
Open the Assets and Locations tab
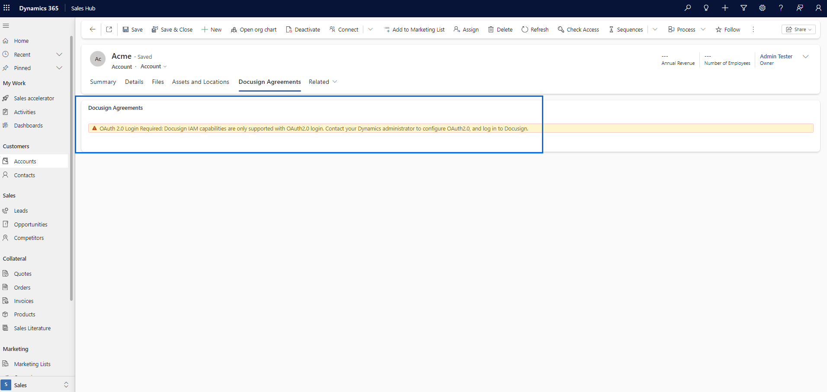point(200,82)
